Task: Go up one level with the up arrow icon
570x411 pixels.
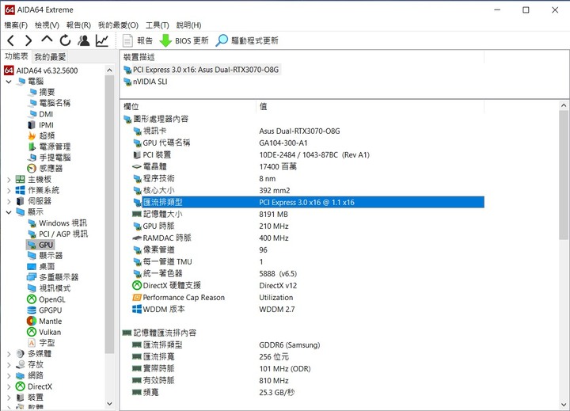Action: click(x=47, y=40)
